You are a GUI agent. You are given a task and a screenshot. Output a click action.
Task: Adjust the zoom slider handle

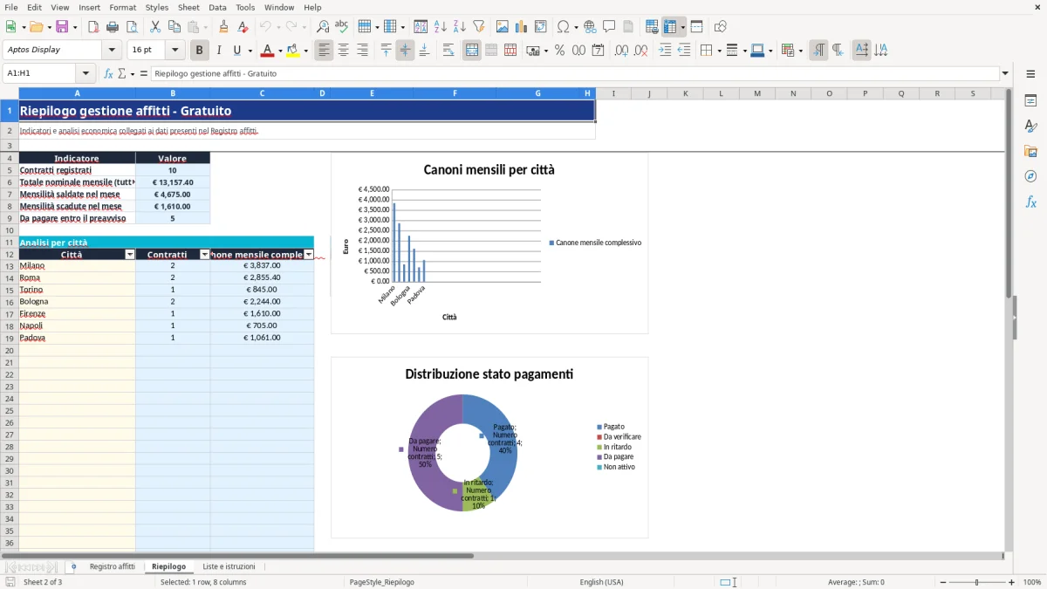point(977,582)
